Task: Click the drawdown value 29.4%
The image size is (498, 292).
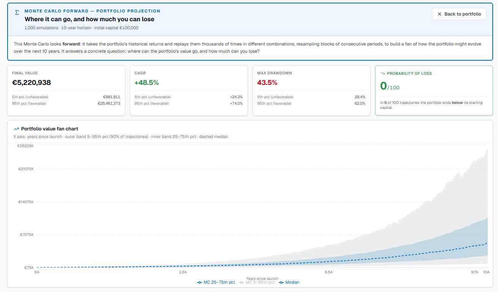Action: tap(360, 97)
